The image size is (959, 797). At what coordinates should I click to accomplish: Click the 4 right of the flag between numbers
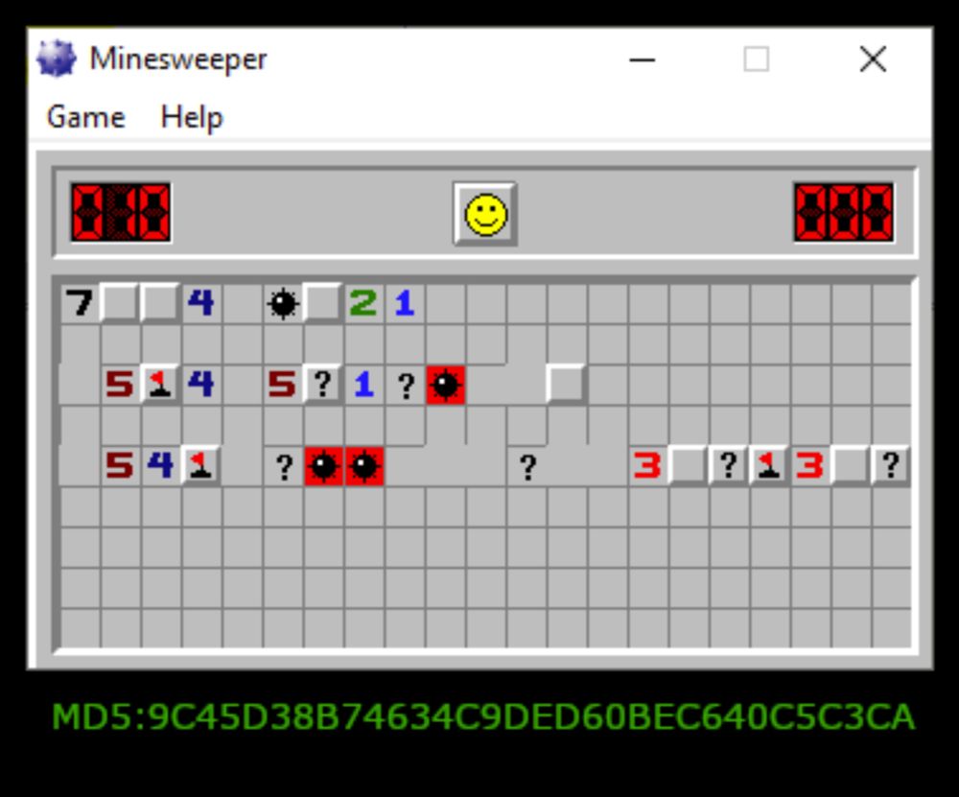201,385
